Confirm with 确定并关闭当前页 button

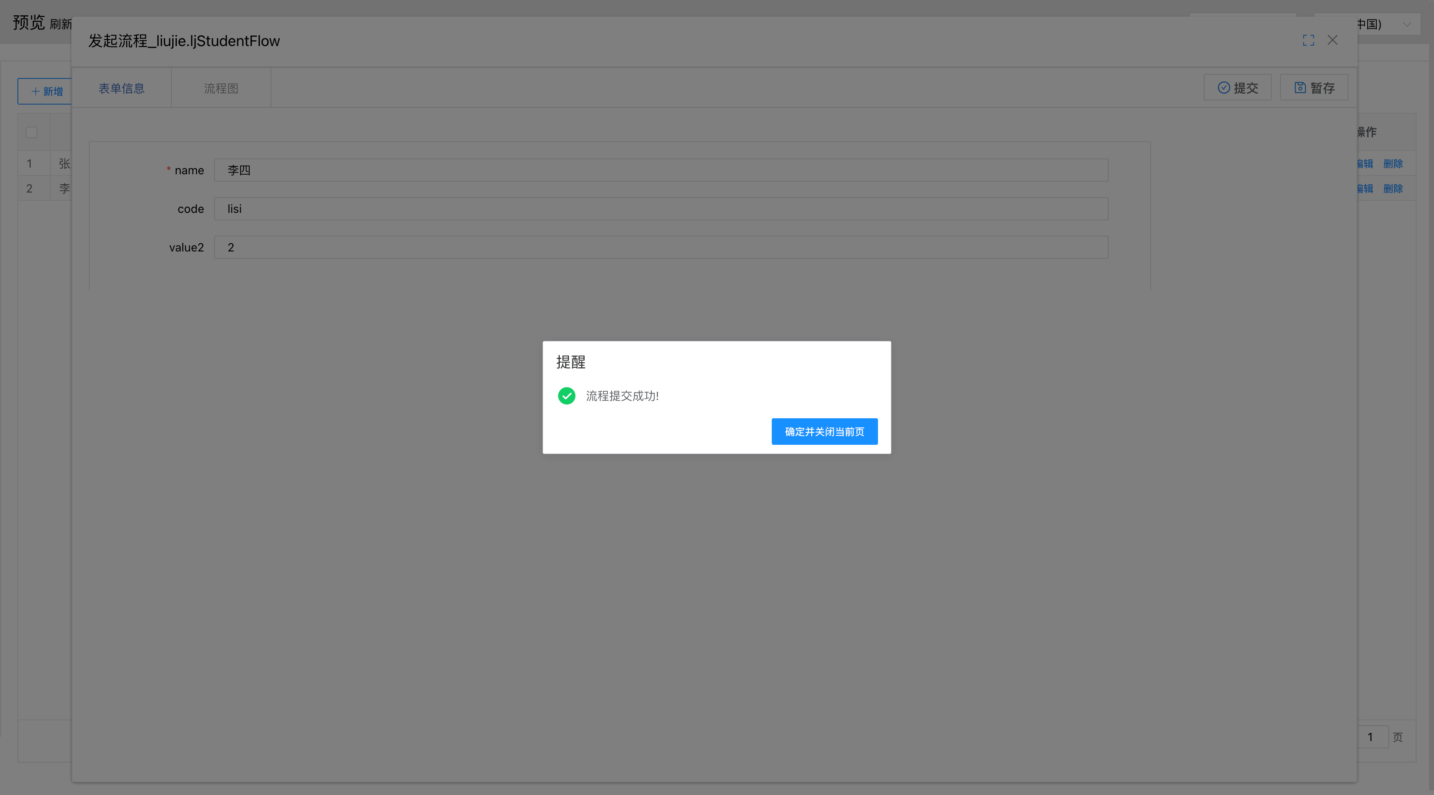pyautogui.click(x=824, y=432)
